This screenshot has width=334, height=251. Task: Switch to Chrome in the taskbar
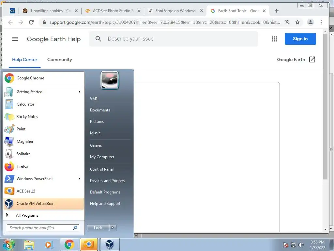tap(69, 244)
